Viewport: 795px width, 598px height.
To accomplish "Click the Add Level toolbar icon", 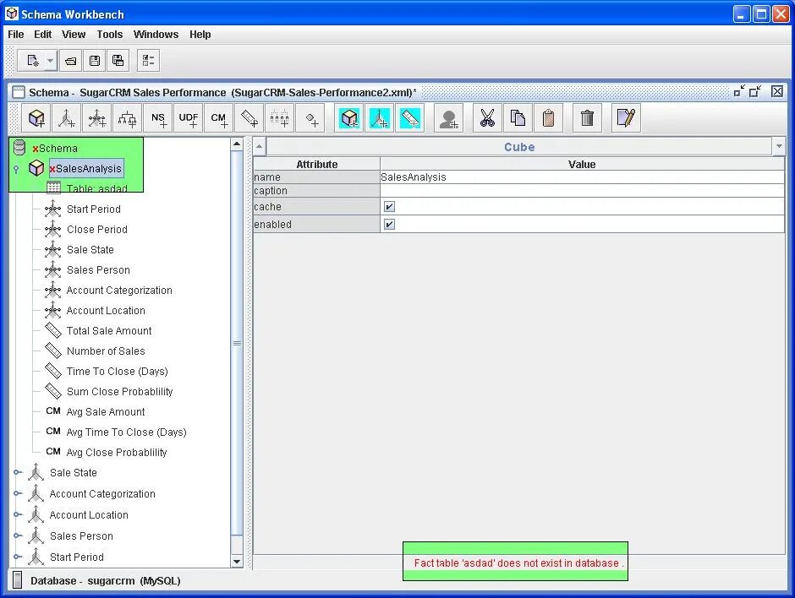I will click(279, 118).
